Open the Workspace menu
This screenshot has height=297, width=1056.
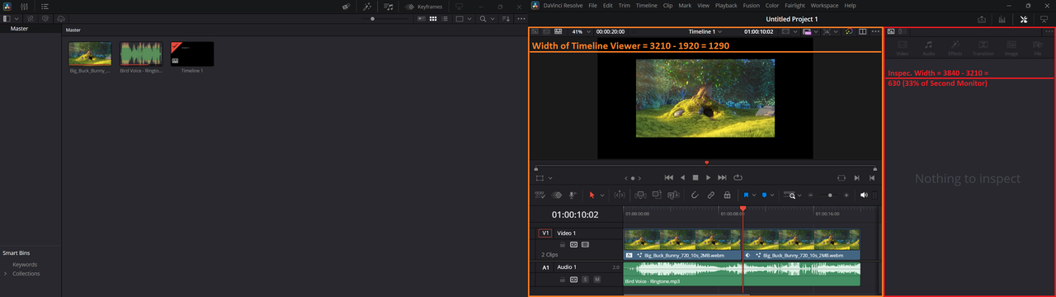[x=824, y=6]
